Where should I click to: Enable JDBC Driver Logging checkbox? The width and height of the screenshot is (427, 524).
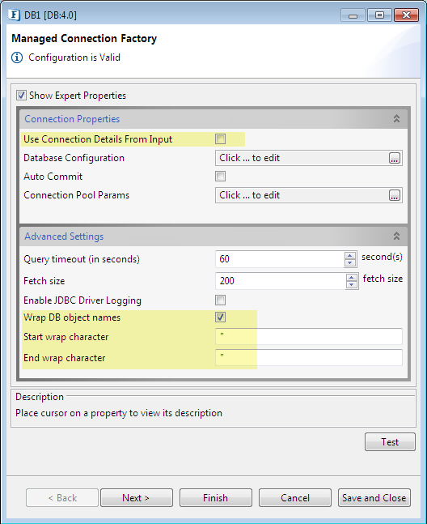click(x=220, y=300)
